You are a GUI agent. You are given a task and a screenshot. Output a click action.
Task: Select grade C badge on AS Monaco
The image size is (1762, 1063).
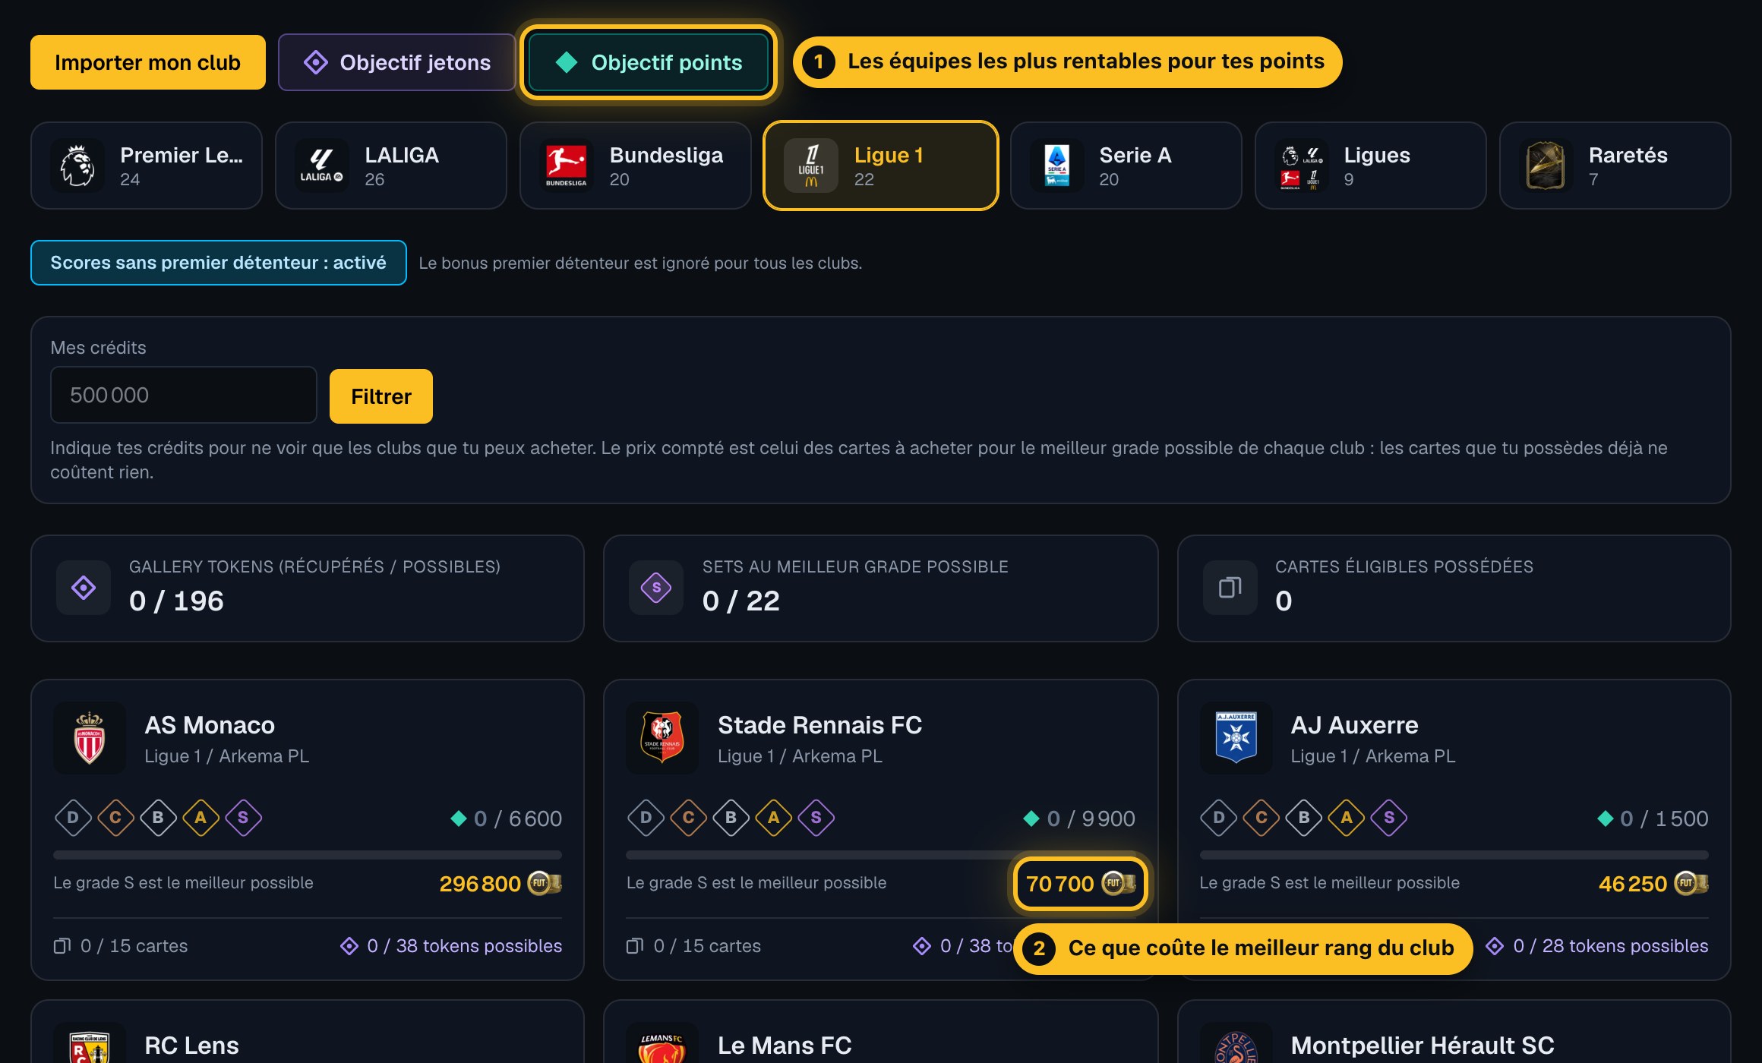115,818
